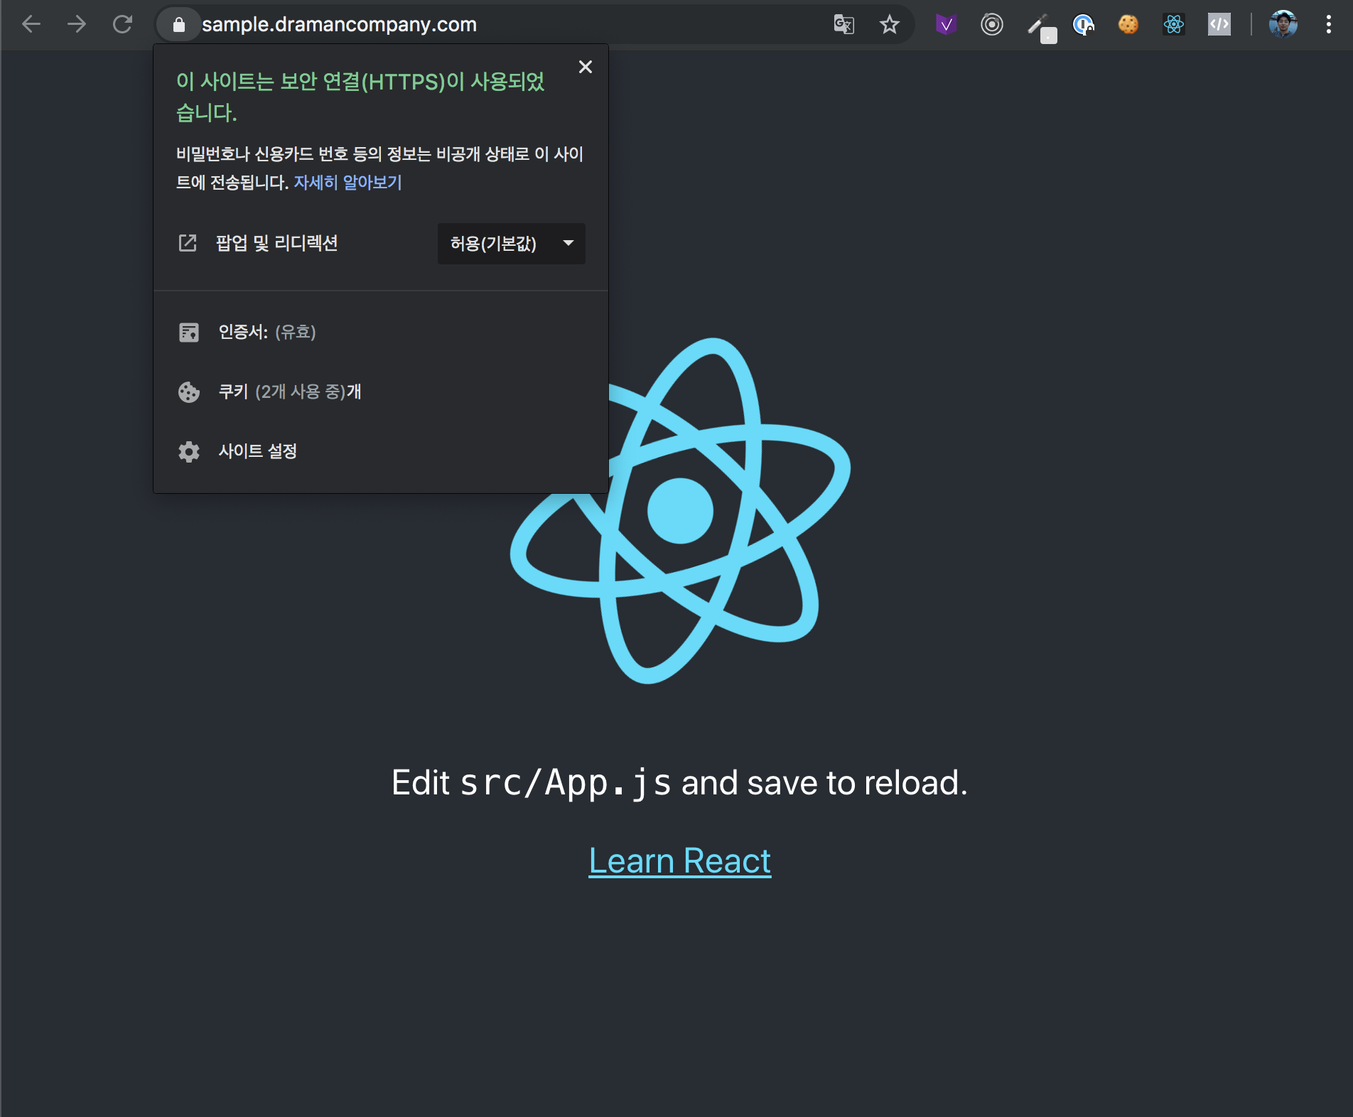
Task: Open 자세히 알아보기 link
Action: (347, 183)
